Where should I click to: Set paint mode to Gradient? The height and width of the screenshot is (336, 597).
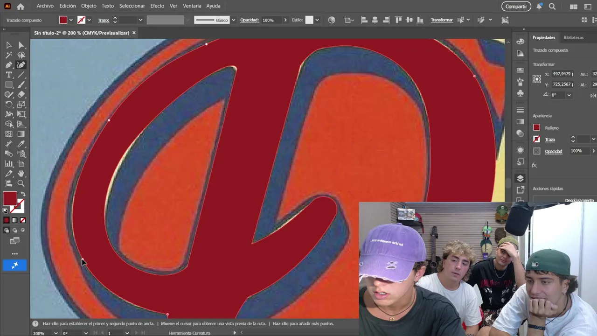(14, 220)
